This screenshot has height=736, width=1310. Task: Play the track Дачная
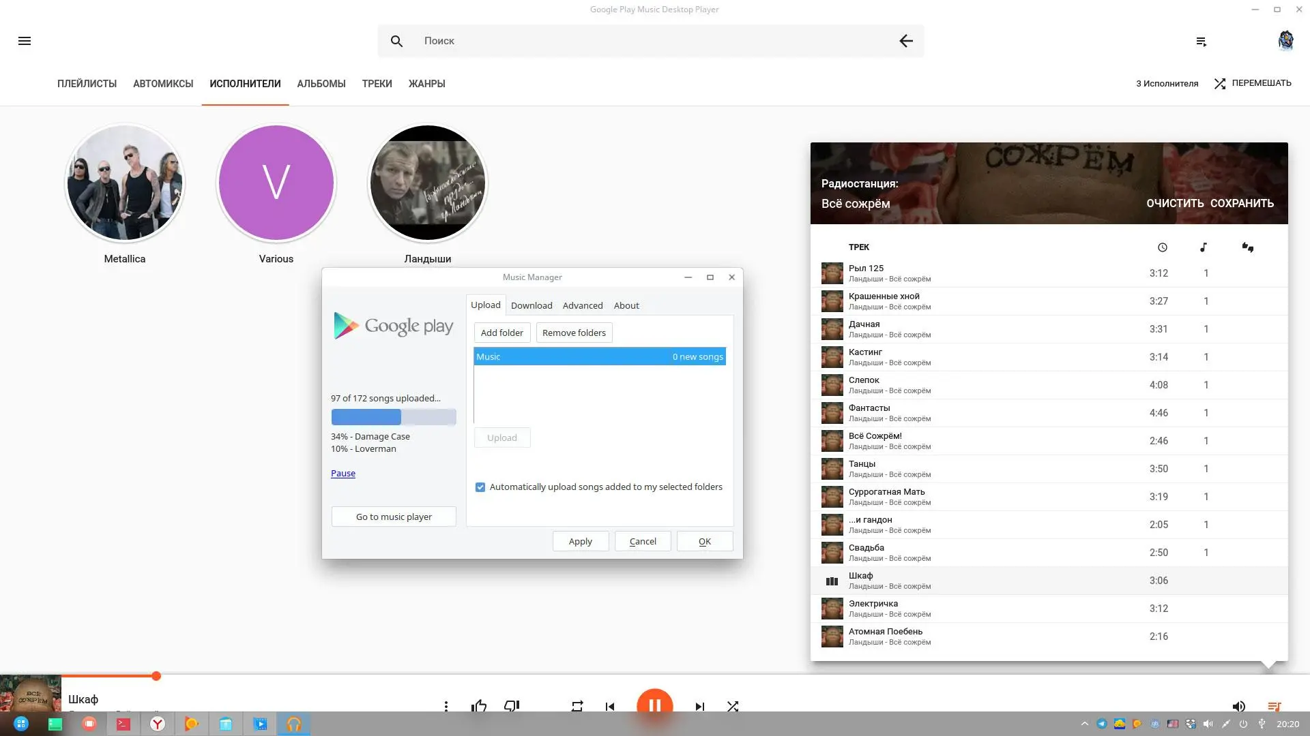tap(1049, 329)
